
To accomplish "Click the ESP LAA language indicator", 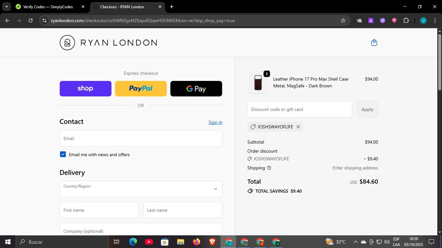I will [396, 242].
